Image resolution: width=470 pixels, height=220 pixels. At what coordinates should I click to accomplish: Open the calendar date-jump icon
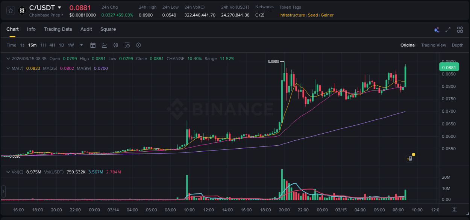93,45
